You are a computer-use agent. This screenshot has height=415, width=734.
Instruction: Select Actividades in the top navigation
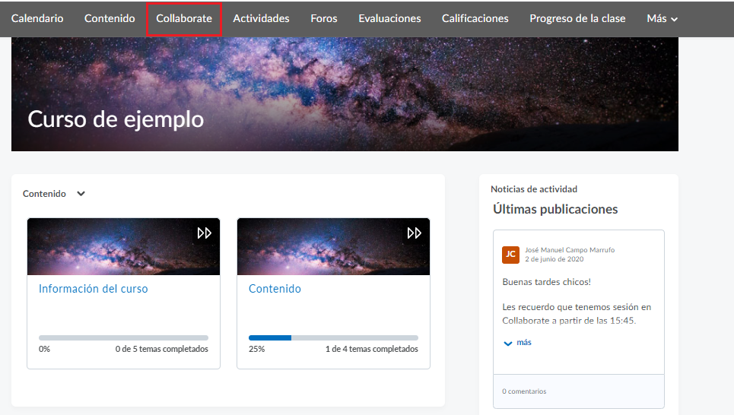pos(261,18)
